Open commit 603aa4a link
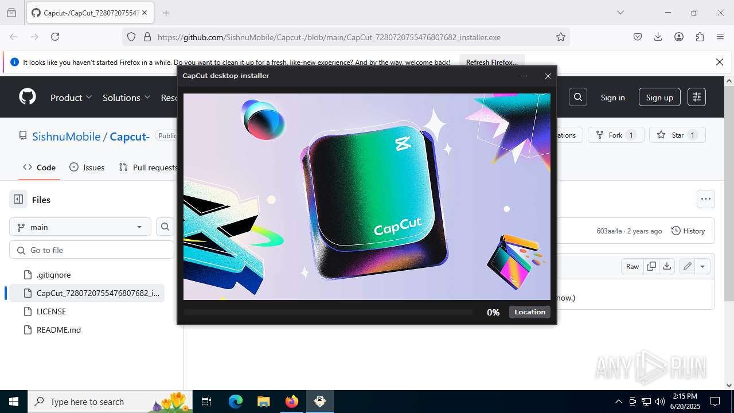The height and width of the screenshot is (413, 734). pyautogui.click(x=609, y=231)
